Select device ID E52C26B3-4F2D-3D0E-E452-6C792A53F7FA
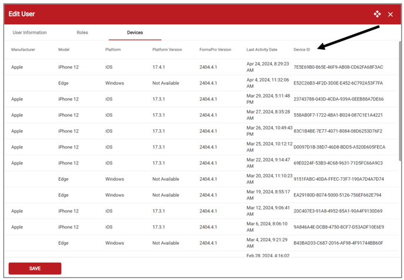This screenshot has width=404, height=280. 338,83
